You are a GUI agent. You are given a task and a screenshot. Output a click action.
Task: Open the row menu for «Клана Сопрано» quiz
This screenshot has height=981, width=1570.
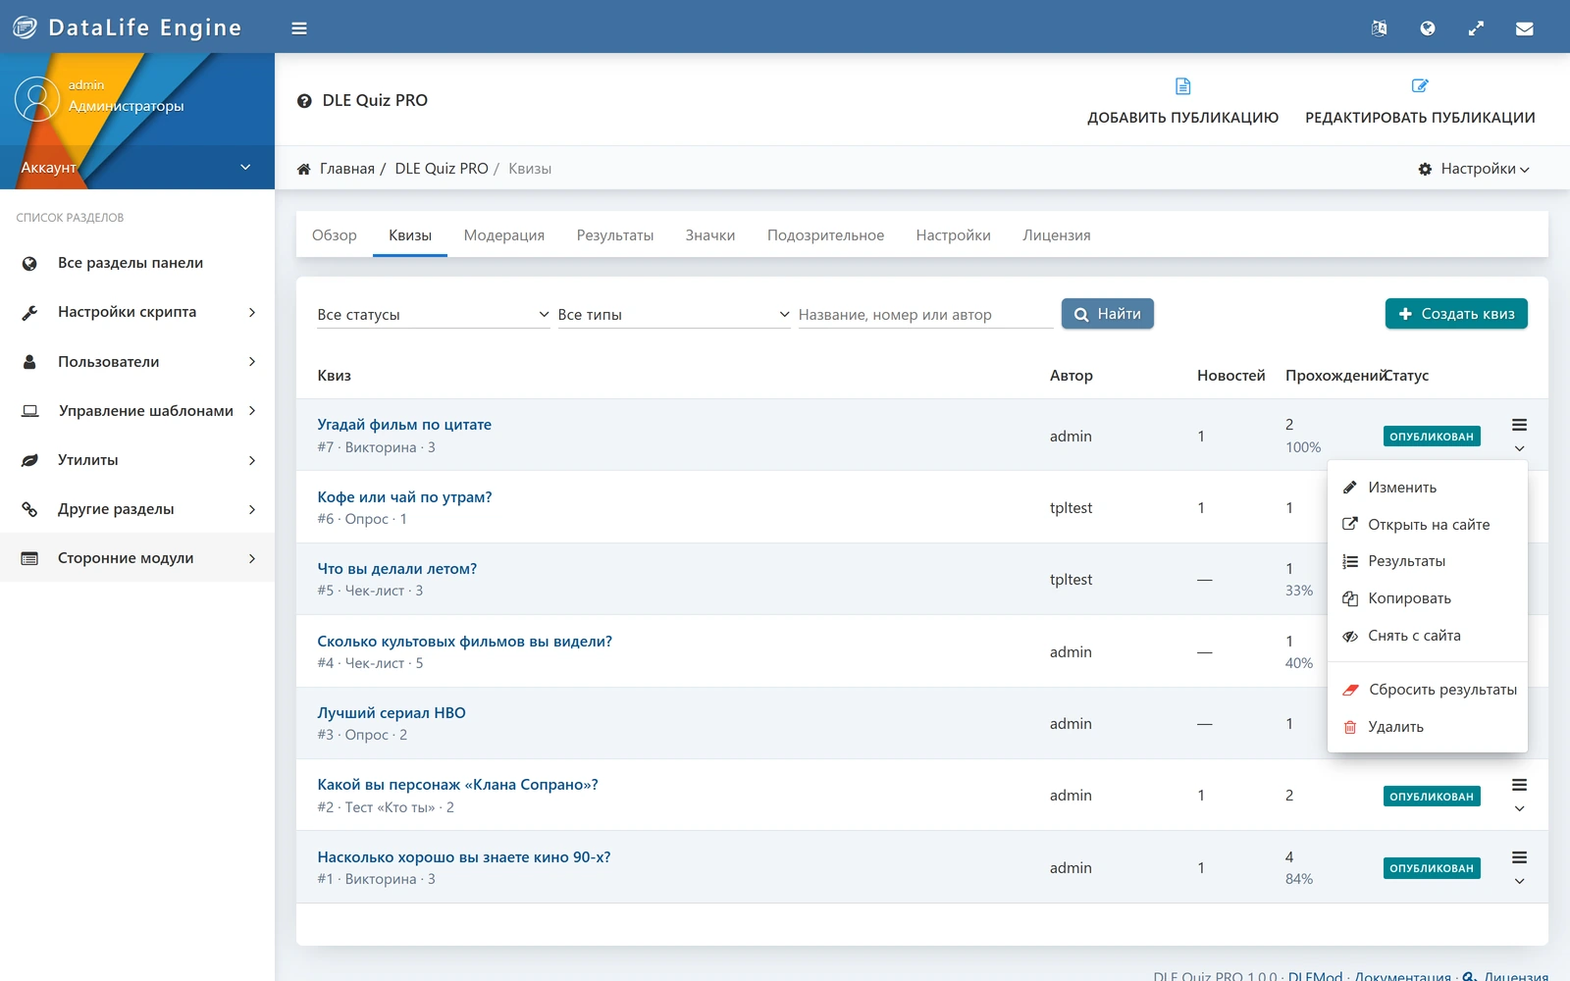click(1519, 796)
